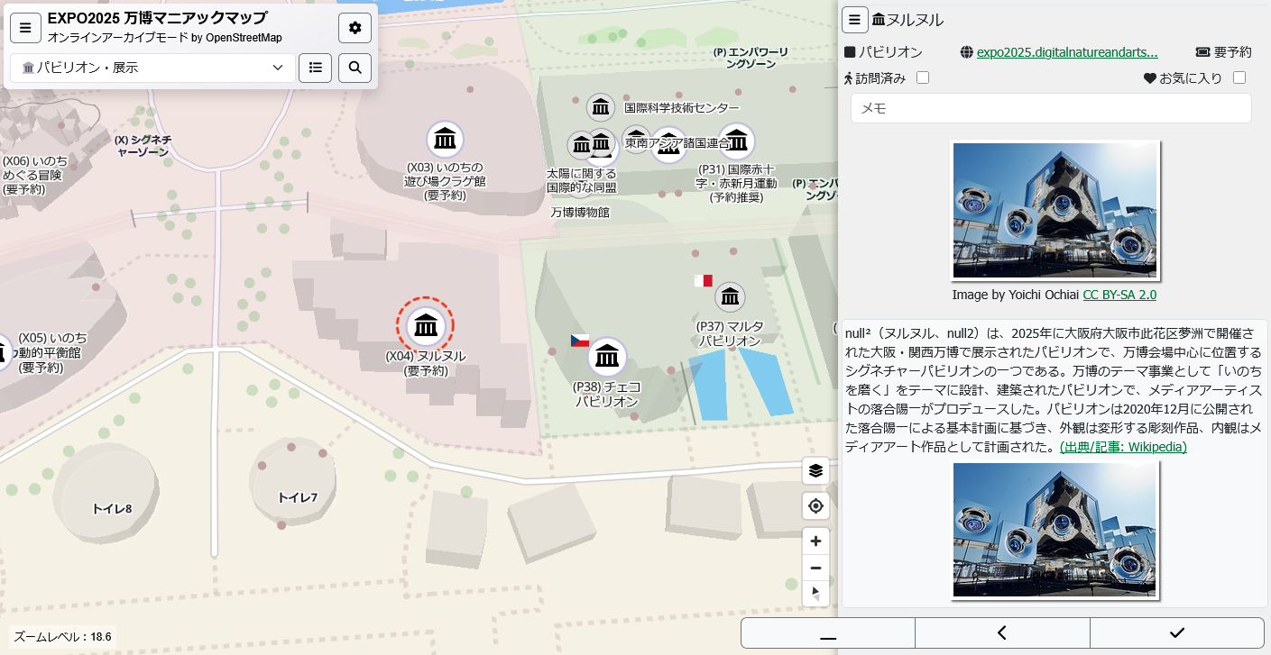This screenshot has height=655, width=1271.
Task: Select the (P38) チェコパビリオン marker
Action: tap(607, 357)
